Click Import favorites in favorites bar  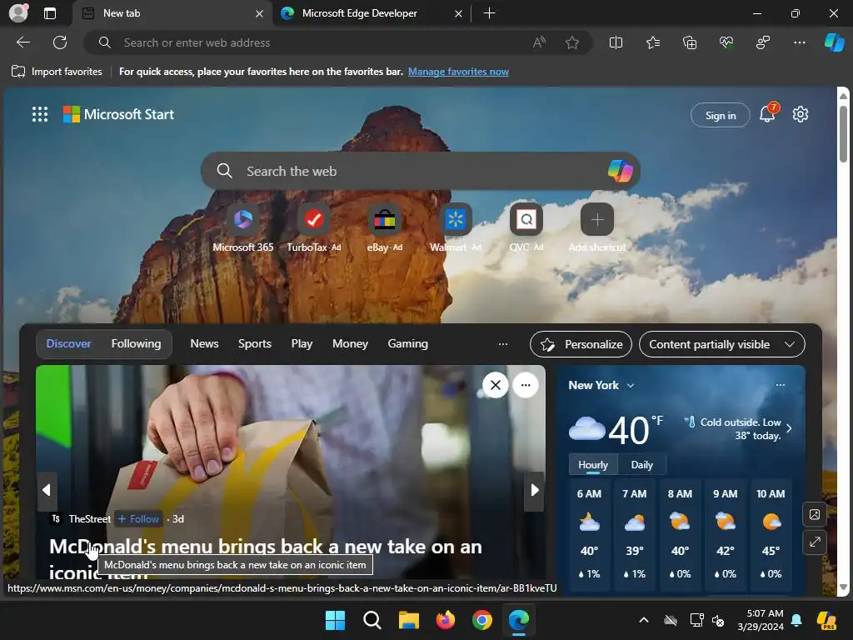coord(57,72)
